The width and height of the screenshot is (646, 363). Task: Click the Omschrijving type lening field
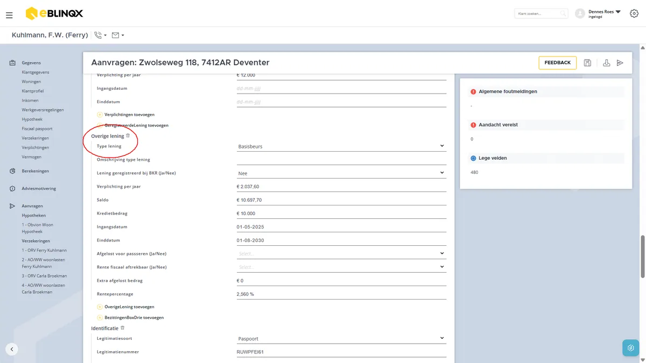[x=341, y=160]
